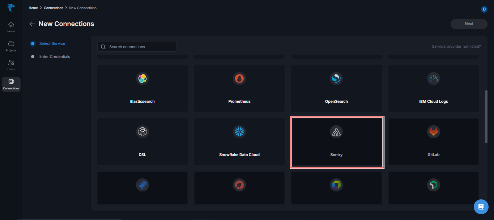
Task: Open the Users sidebar section
Action: [11, 65]
